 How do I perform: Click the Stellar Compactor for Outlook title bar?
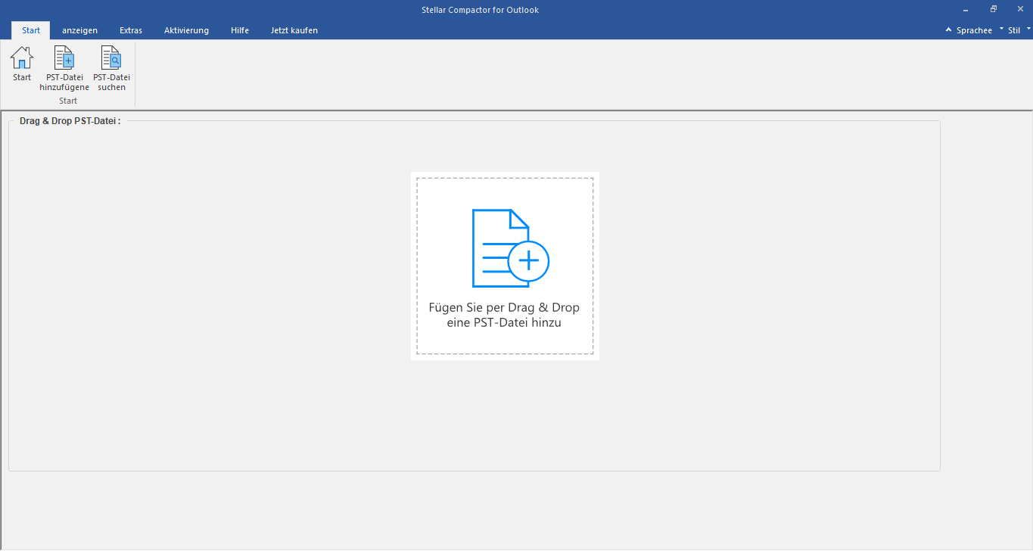(480, 9)
